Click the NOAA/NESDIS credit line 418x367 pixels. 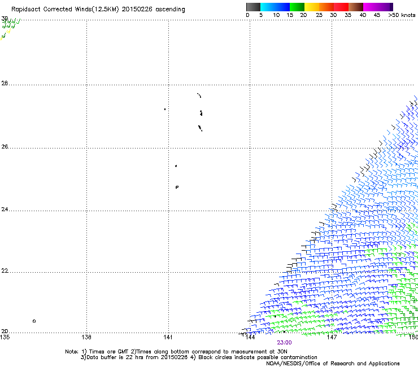333,364
